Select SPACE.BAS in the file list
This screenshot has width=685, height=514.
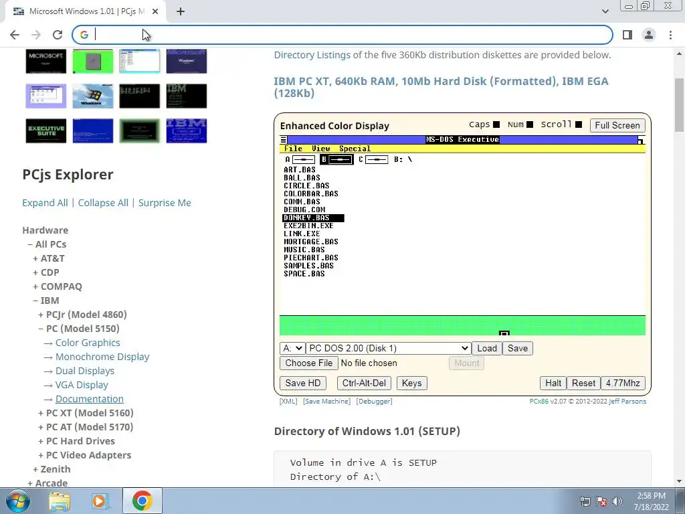click(304, 274)
